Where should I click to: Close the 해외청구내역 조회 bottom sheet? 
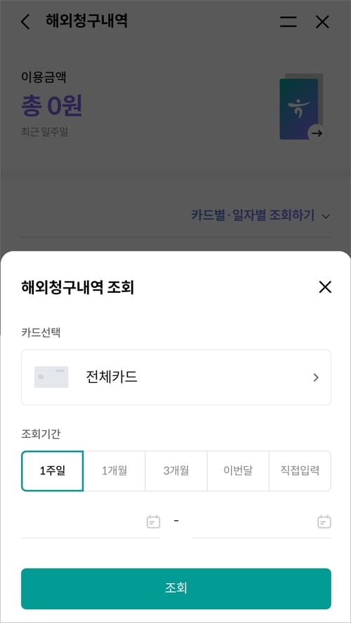pos(325,287)
